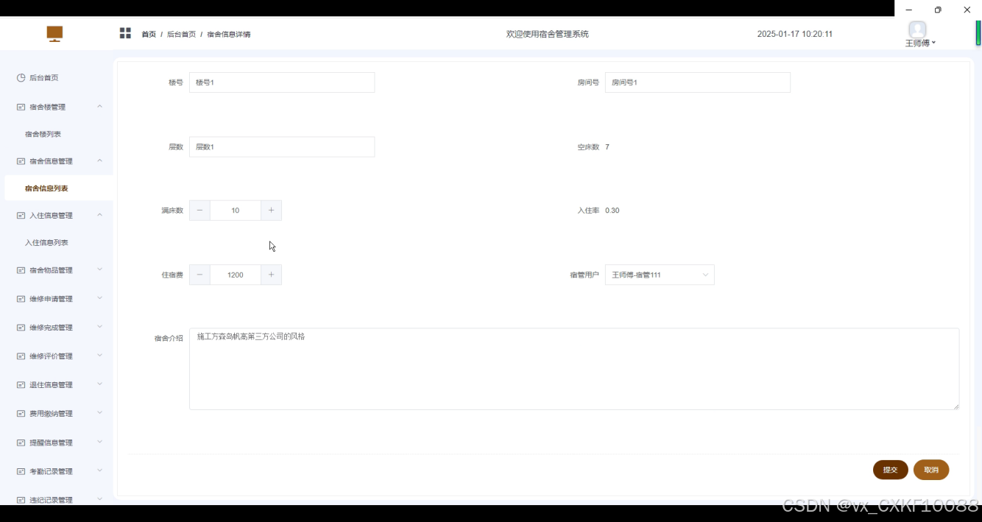Minimize the application window

click(x=909, y=10)
